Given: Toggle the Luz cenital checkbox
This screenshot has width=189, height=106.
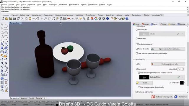Looking at the screenshot, I should click(x=137, y=69).
